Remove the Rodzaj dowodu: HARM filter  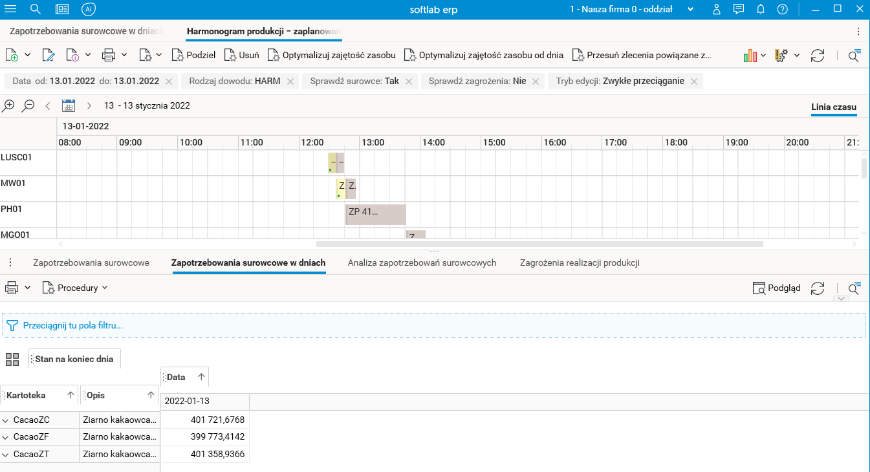click(290, 81)
